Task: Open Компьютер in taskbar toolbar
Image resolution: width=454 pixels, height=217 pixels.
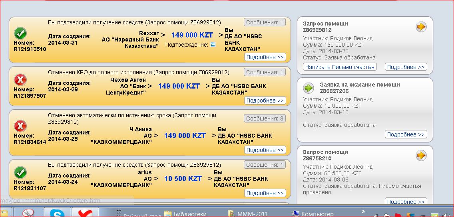Action: (x=313, y=214)
